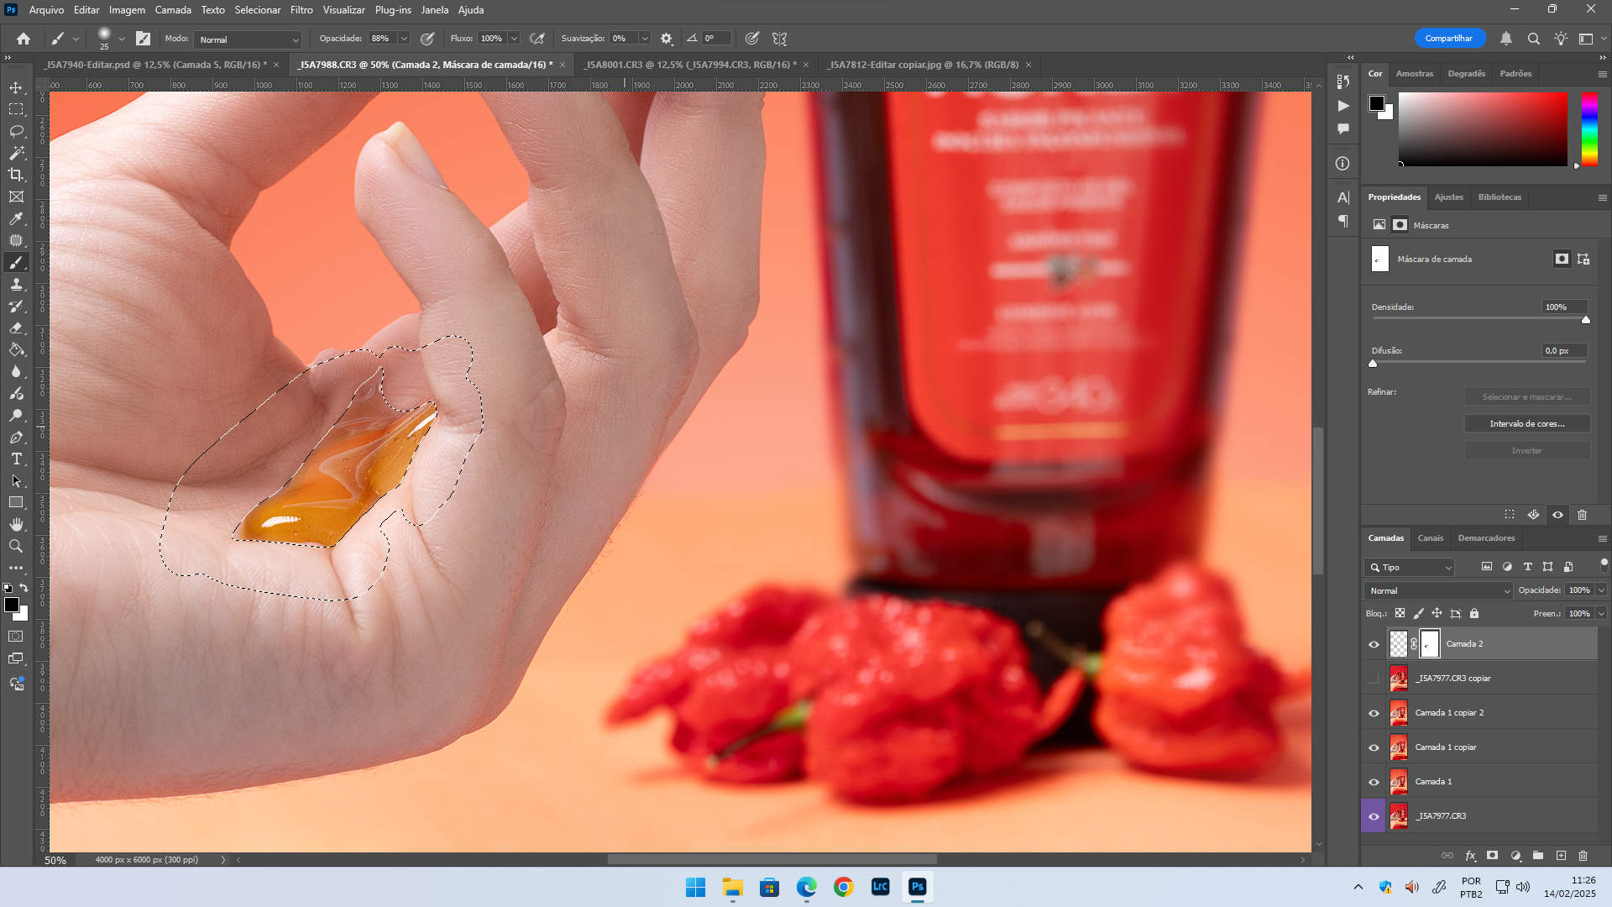Select the Hand tool
This screenshot has width=1612, height=907.
pyautogui.click(x=16, y=524)
